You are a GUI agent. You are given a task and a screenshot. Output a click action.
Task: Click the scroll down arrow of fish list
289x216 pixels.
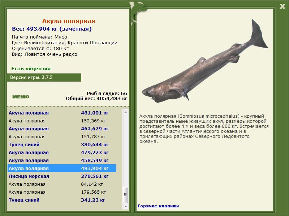tap(126, 206)
